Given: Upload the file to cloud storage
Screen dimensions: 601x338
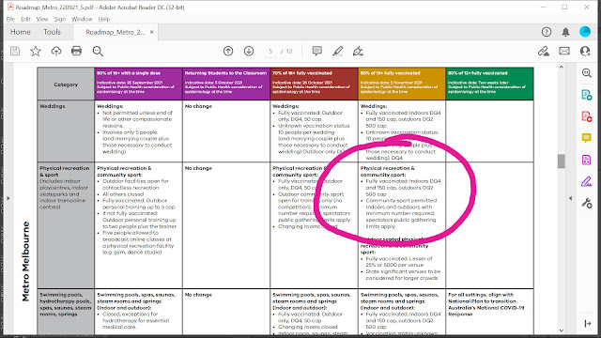Looking at the screenshot, I should tap(56, 51).
